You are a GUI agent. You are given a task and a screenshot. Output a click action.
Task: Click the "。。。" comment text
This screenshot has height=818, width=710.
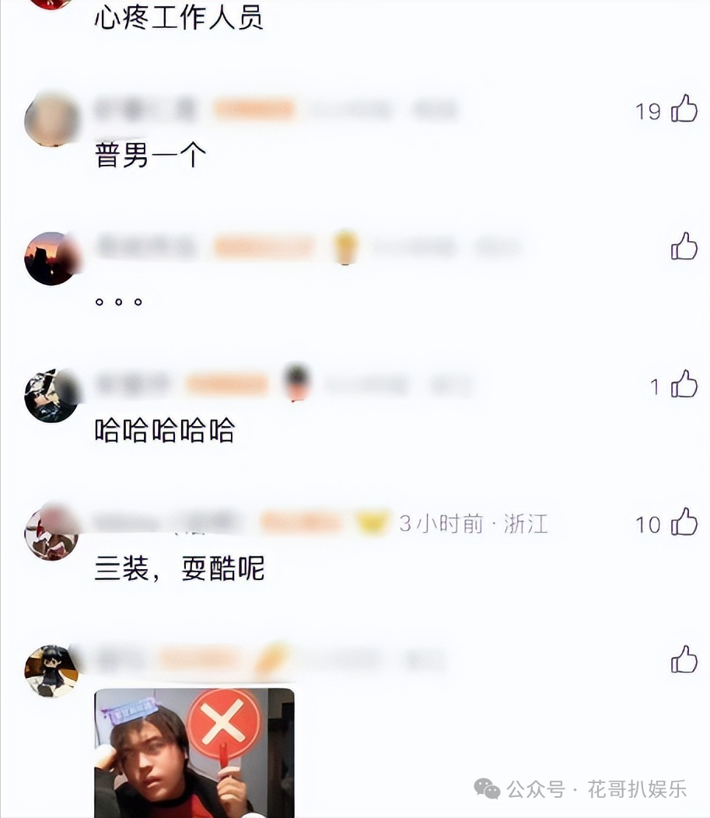(x=118, y=302)
